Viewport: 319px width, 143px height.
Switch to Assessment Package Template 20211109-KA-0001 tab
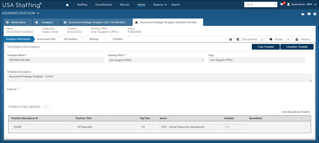[96, 22]
